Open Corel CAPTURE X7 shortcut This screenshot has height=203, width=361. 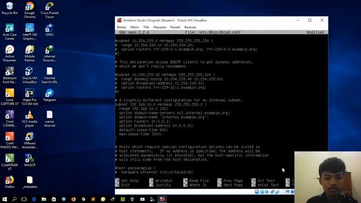pyautogui.click(x=10, y=97)
